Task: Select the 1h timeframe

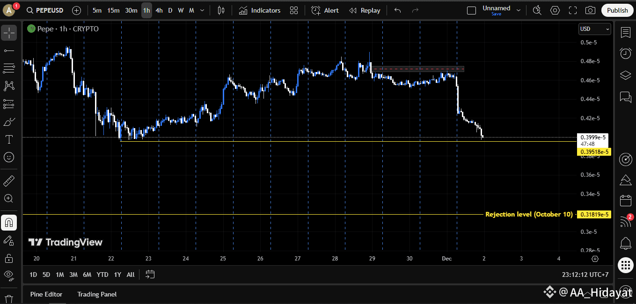Action: (146, 10)
